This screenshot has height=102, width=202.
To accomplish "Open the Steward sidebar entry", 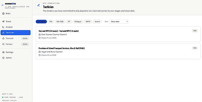I will pyautogui.click(x=16, y=38).
